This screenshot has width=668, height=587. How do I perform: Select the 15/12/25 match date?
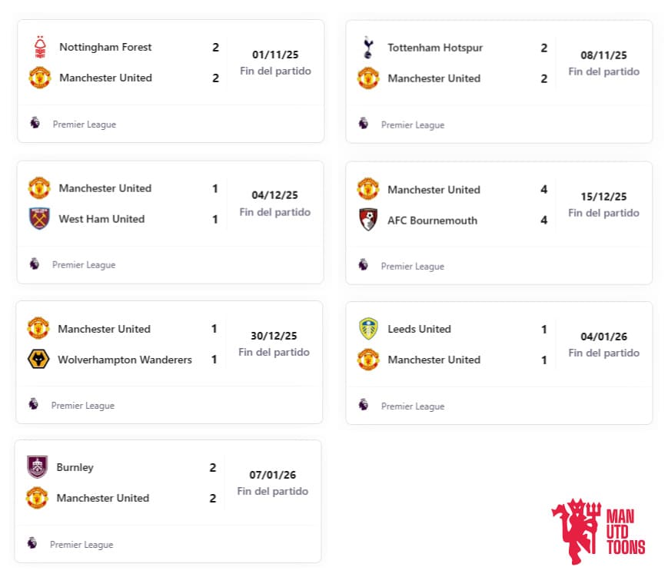[603, 197]
